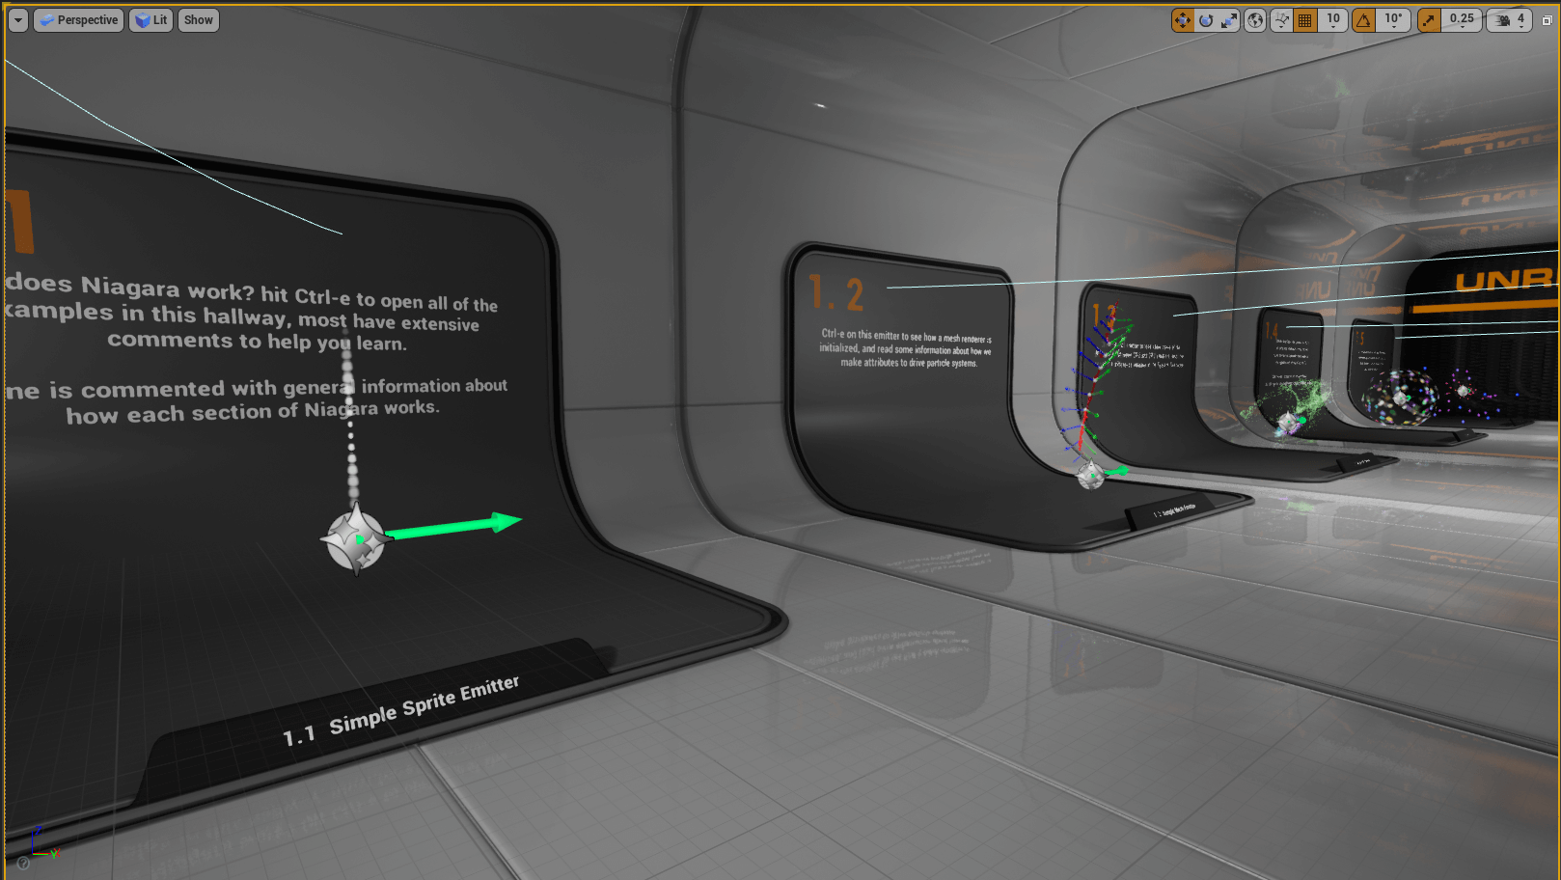Open the grid snap size 10 dropdown
Image resolution: width=1561 pixels, height=880 pixels.
(1333, 20)
